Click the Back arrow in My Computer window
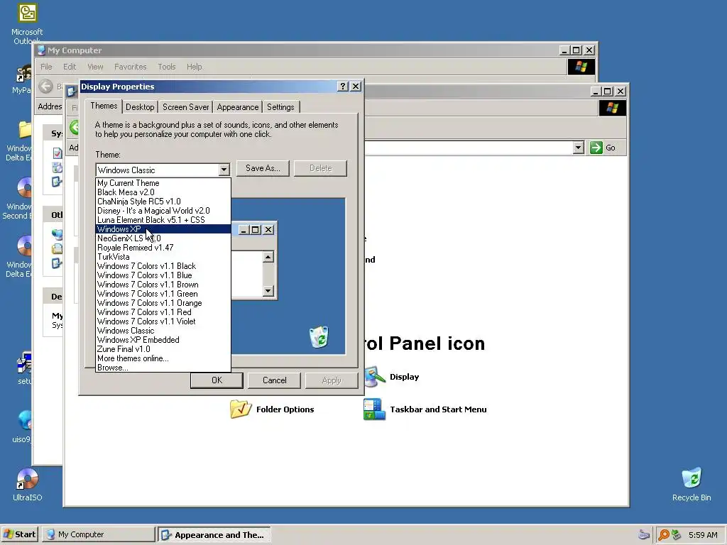The width and height of the screenshot is (727, 545). pos(46,86)
